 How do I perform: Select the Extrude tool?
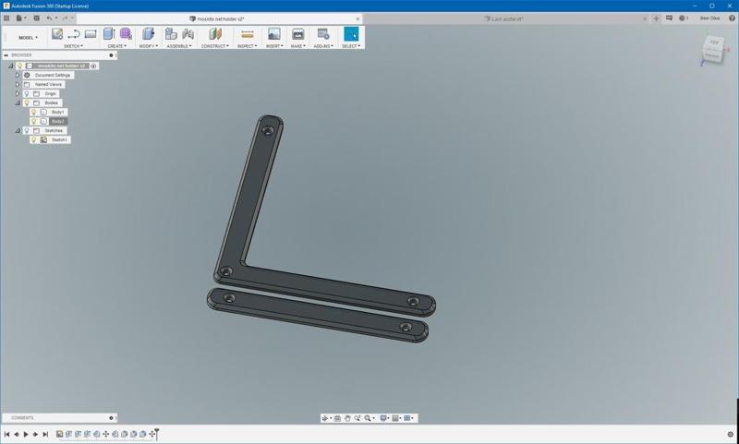[109, 34]
